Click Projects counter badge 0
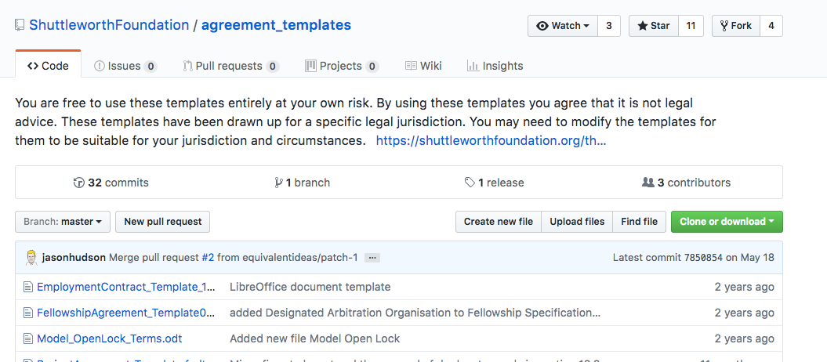 tap(372, 67)
